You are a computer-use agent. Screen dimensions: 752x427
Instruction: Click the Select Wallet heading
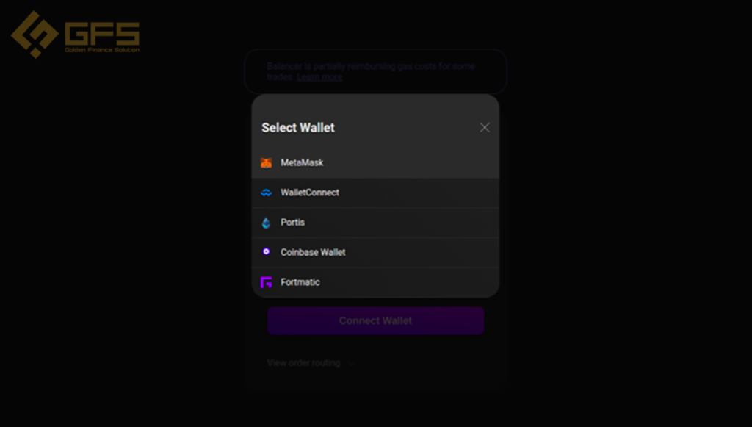click(298, 128)
